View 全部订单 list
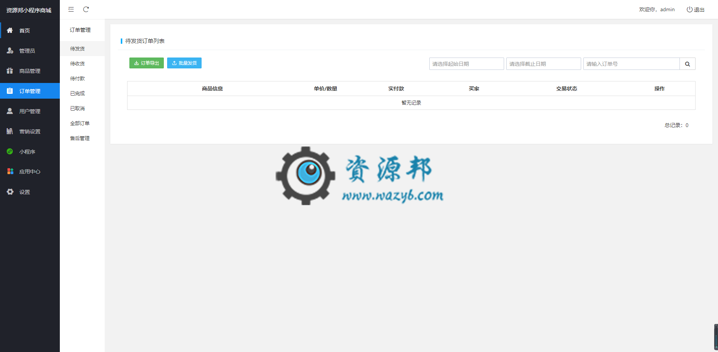The height and width of the screenshot is (352, 718). coord(82,123)
